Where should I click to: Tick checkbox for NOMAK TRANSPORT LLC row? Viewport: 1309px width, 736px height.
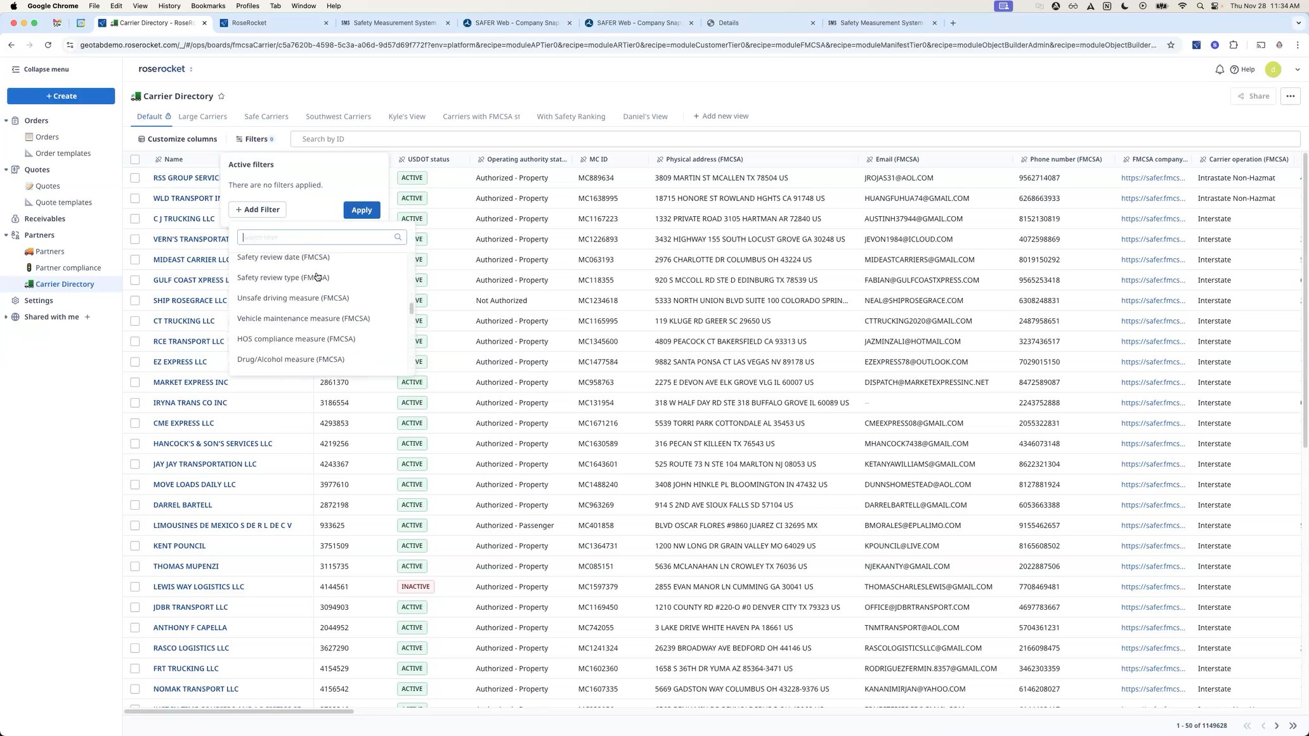[x=135, y=689]
